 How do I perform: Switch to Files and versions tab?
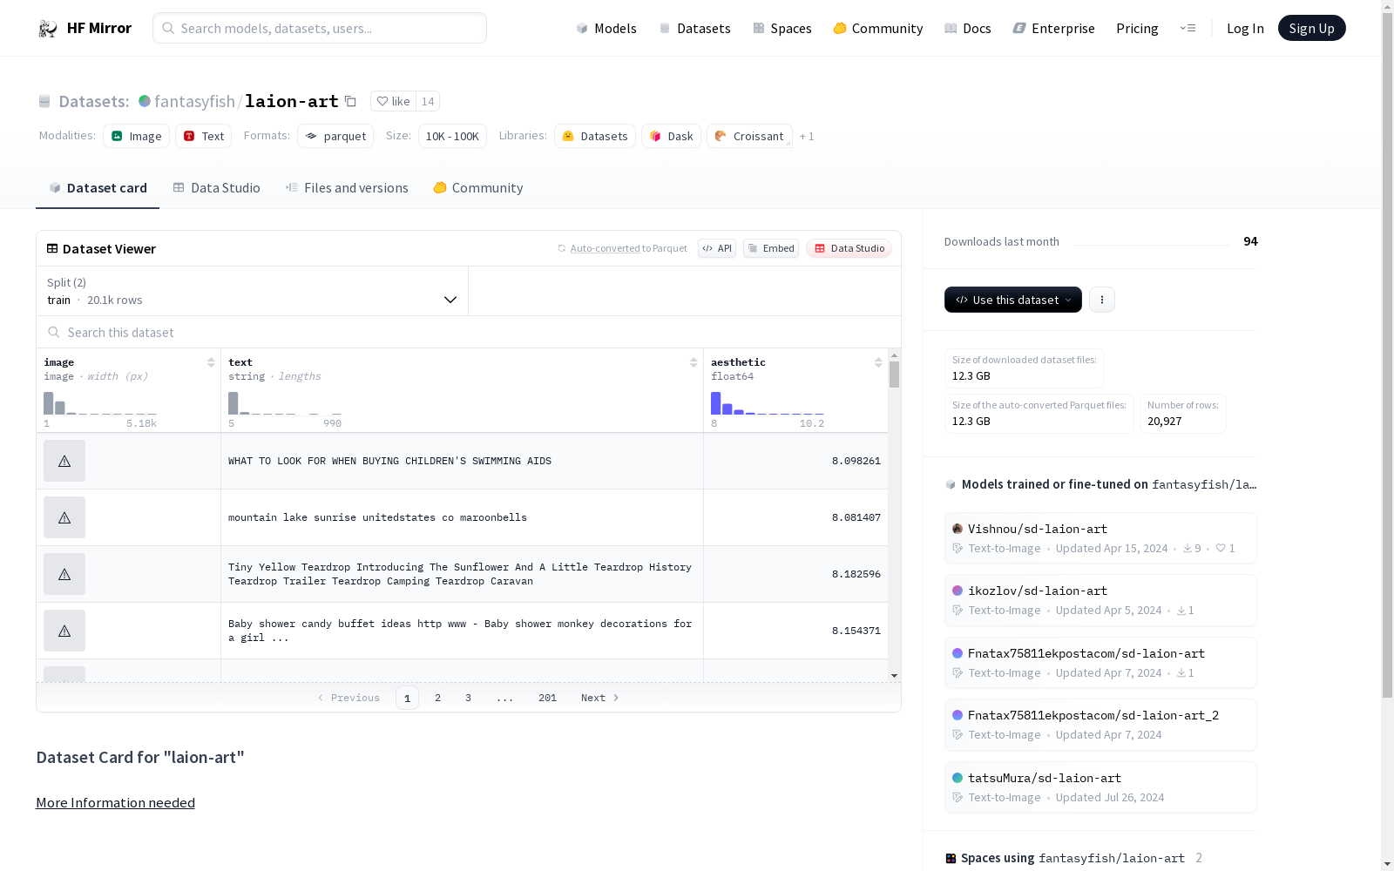347,188
